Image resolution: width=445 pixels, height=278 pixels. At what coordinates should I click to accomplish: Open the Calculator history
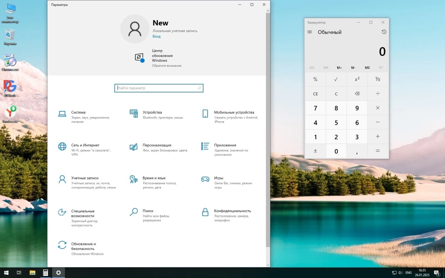[384, 32]
